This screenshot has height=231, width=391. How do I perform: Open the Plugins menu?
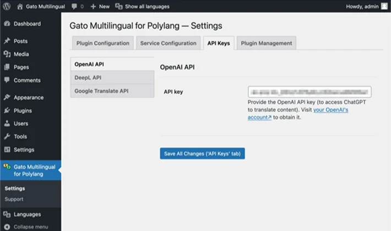(x=23, y=111)
